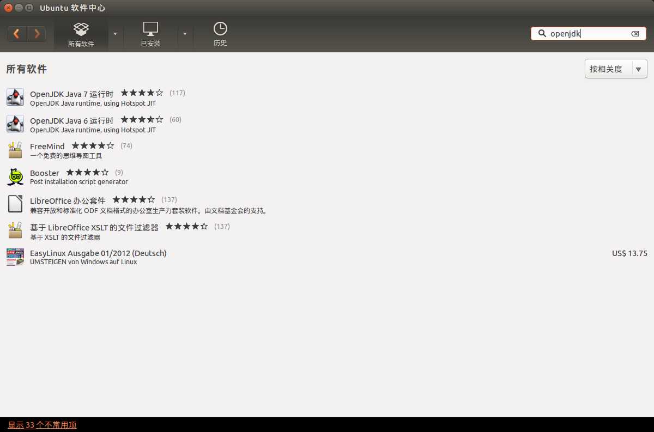The width and height of the screenshot is (654, 432).
Task: Click the (117) review count
Action: click(x=177, y=93)
